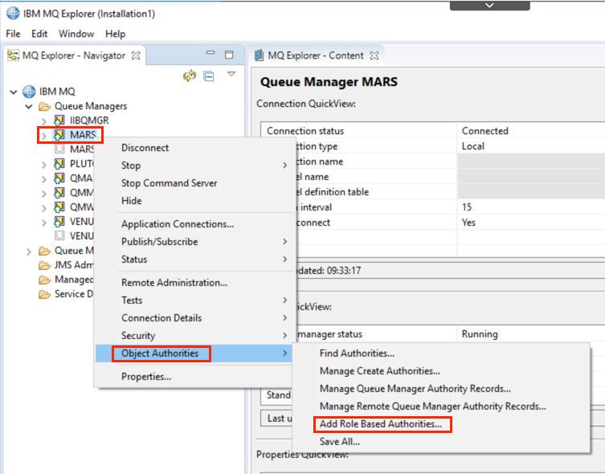Choose Add Role Based Authorities...

[441, 424]
